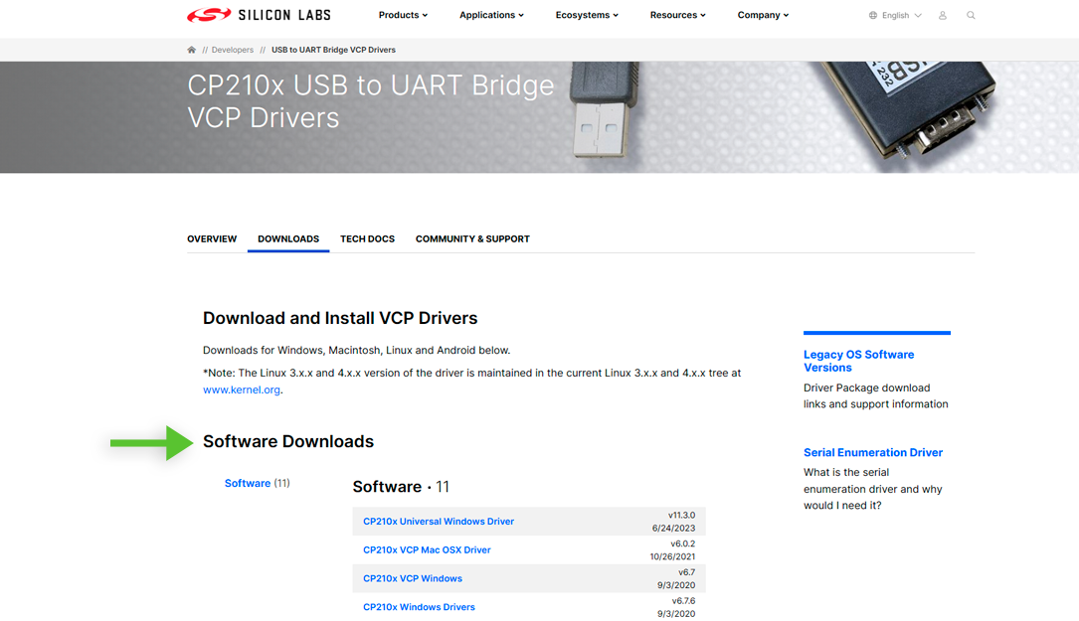This screenshot has width=1079, height=621.
Task: Go to Community & Support tab
Action: pos(472,238)
